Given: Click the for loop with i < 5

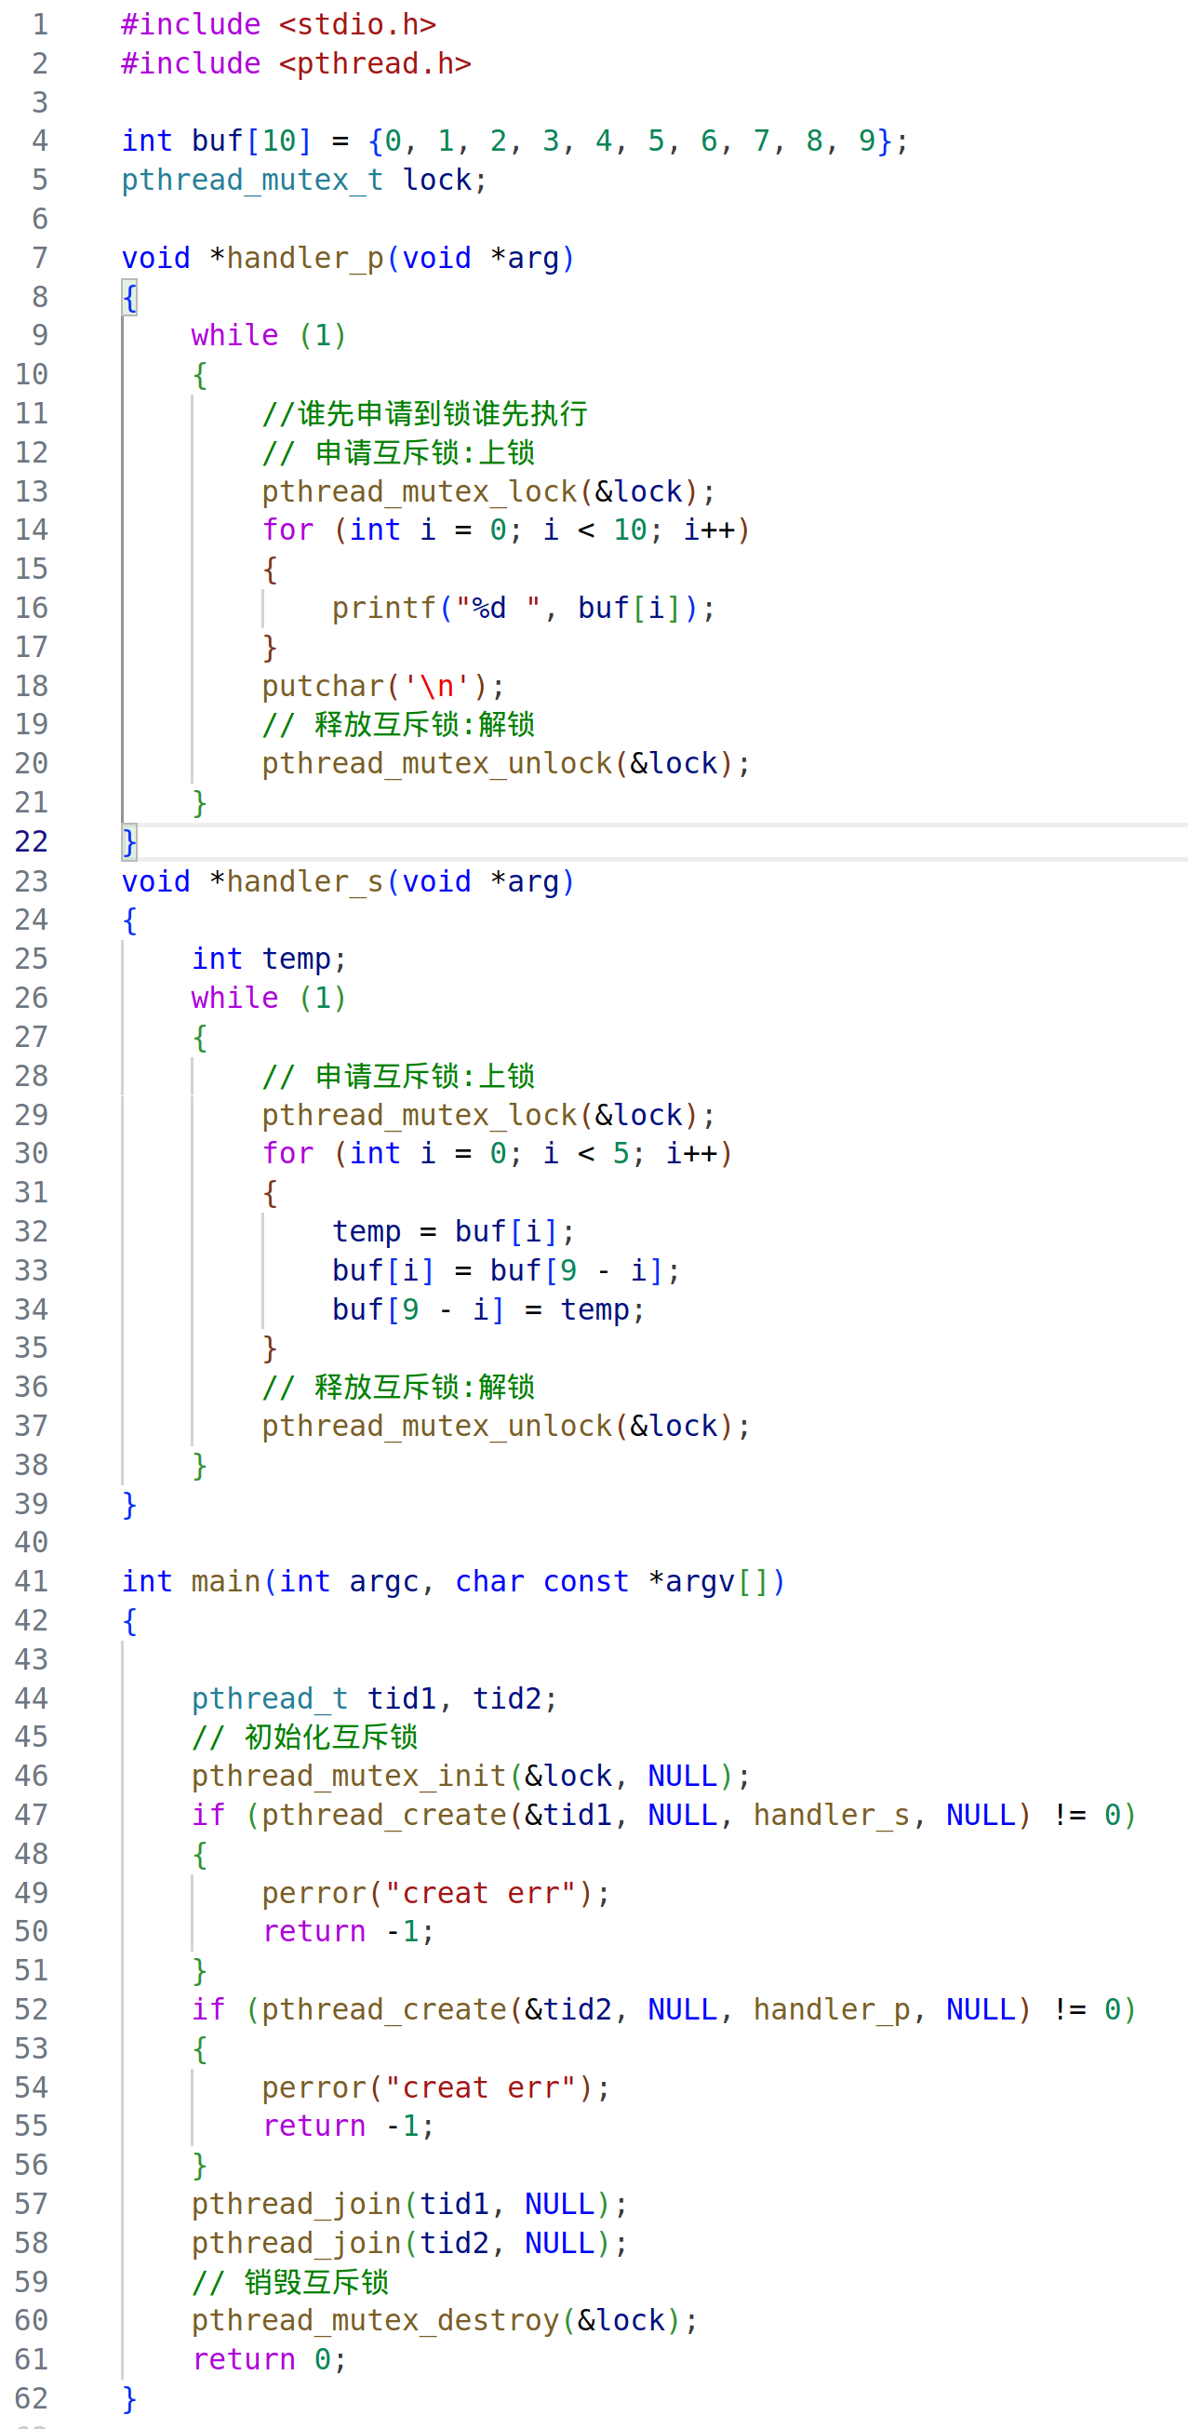Looking at the screenshot, I should click(498, 1153).
